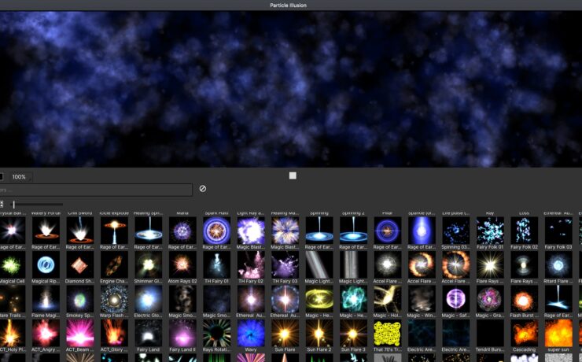Pick the TH Fairy 03 emitter
The image size is (582, 362).
click(285, 265)
